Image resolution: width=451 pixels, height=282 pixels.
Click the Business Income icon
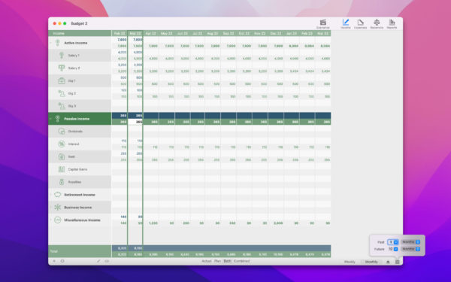[58, 208]
